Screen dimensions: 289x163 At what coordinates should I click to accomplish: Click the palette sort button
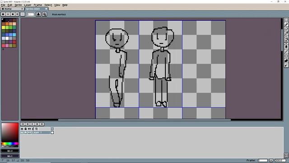pos(8,14)
